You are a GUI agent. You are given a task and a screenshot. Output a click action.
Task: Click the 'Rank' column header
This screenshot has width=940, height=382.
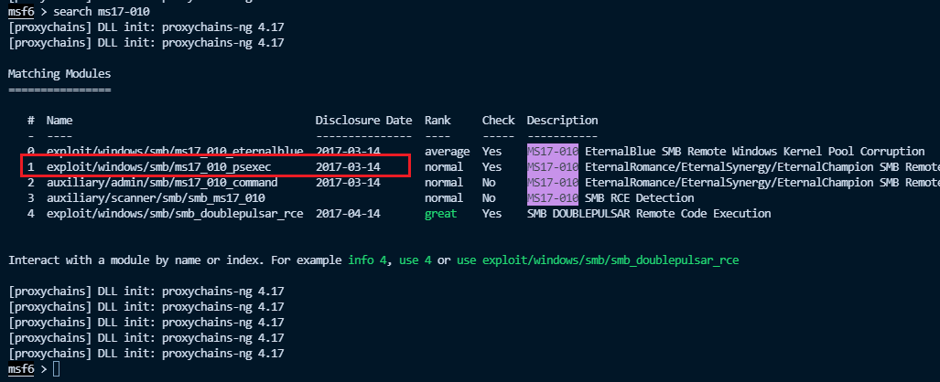pos(438,121)
